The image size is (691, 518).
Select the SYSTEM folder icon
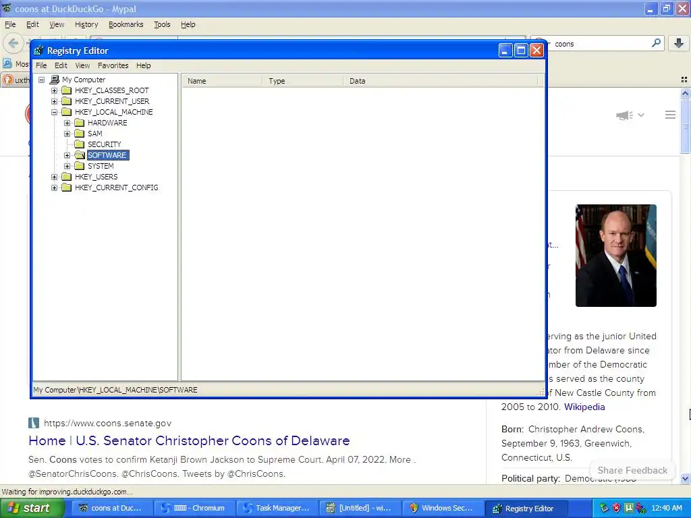80,166
